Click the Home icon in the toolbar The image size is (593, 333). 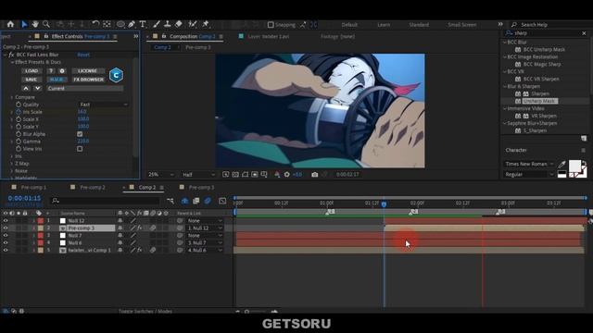(x=10, y=24)
